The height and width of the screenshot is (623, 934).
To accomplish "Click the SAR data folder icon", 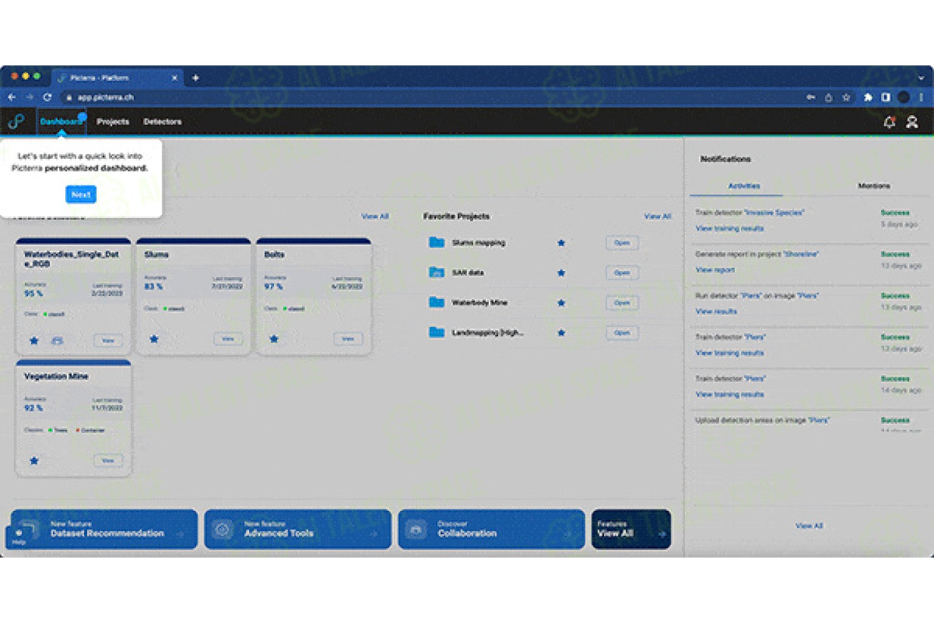I will (x=436, y=272).
